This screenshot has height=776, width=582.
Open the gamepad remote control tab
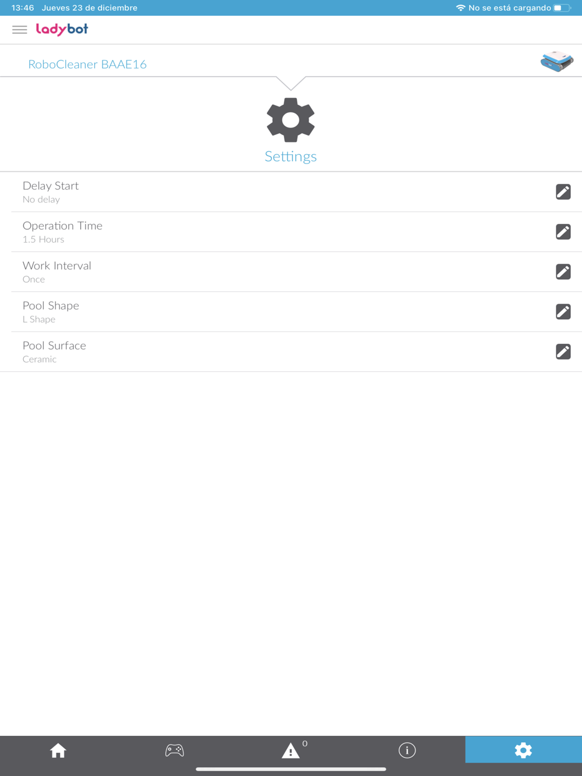[175, 750]
